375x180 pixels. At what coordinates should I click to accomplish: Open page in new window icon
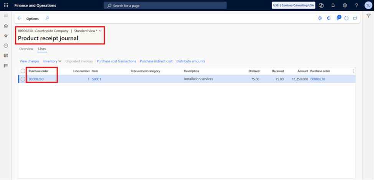pos(355,18)
